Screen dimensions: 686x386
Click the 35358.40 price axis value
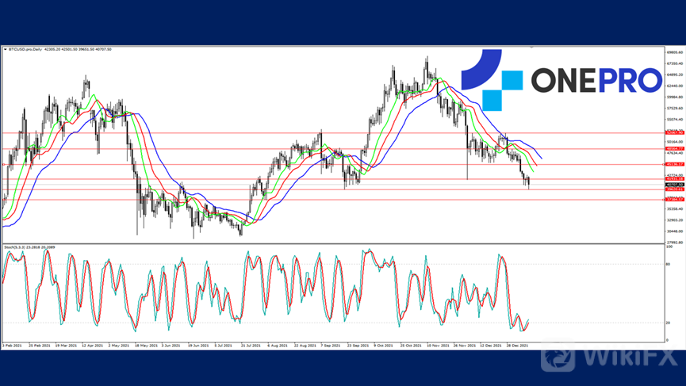675,209
